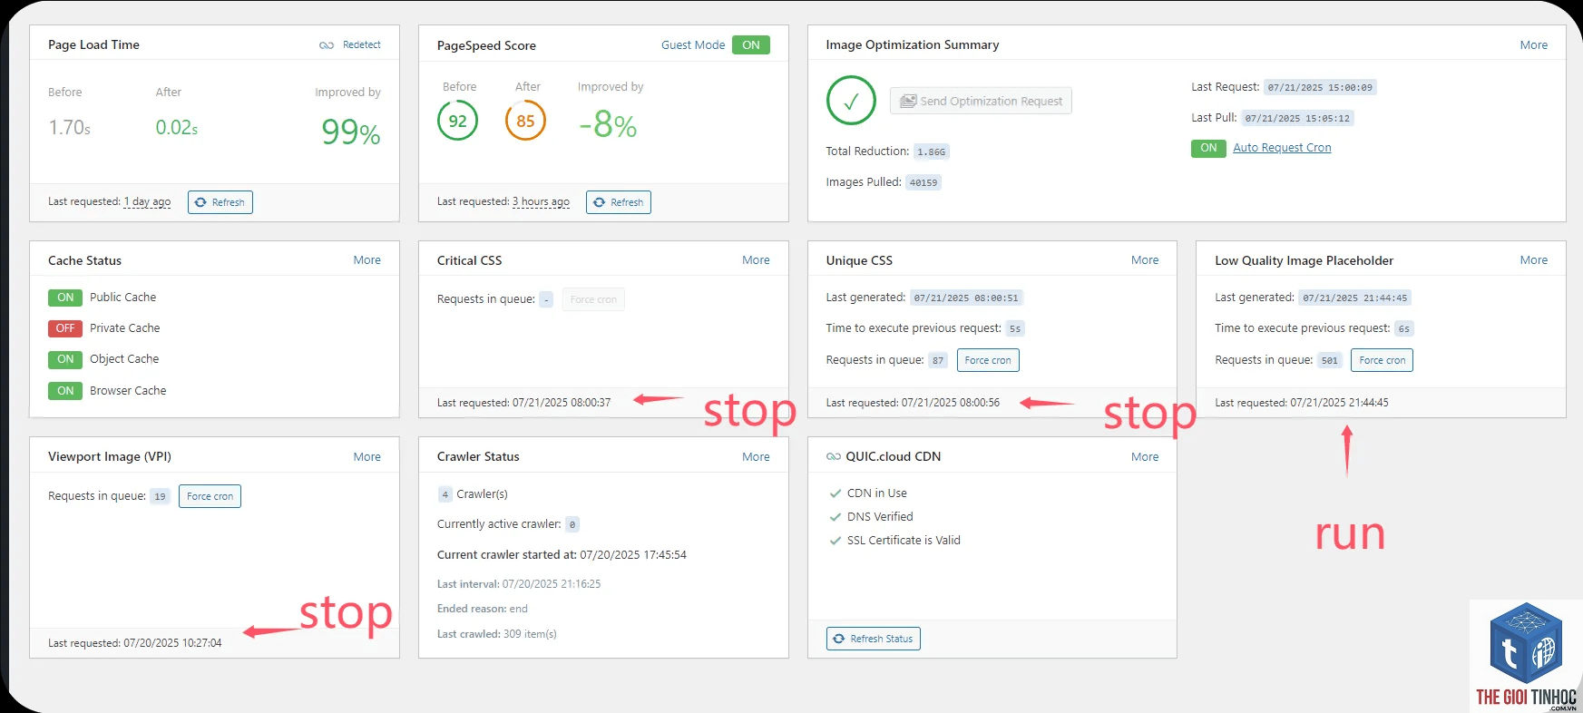Open More in Unique CSS
Image resolution: width=1583 pixels, height=713 pixels.
(1145, 260)
